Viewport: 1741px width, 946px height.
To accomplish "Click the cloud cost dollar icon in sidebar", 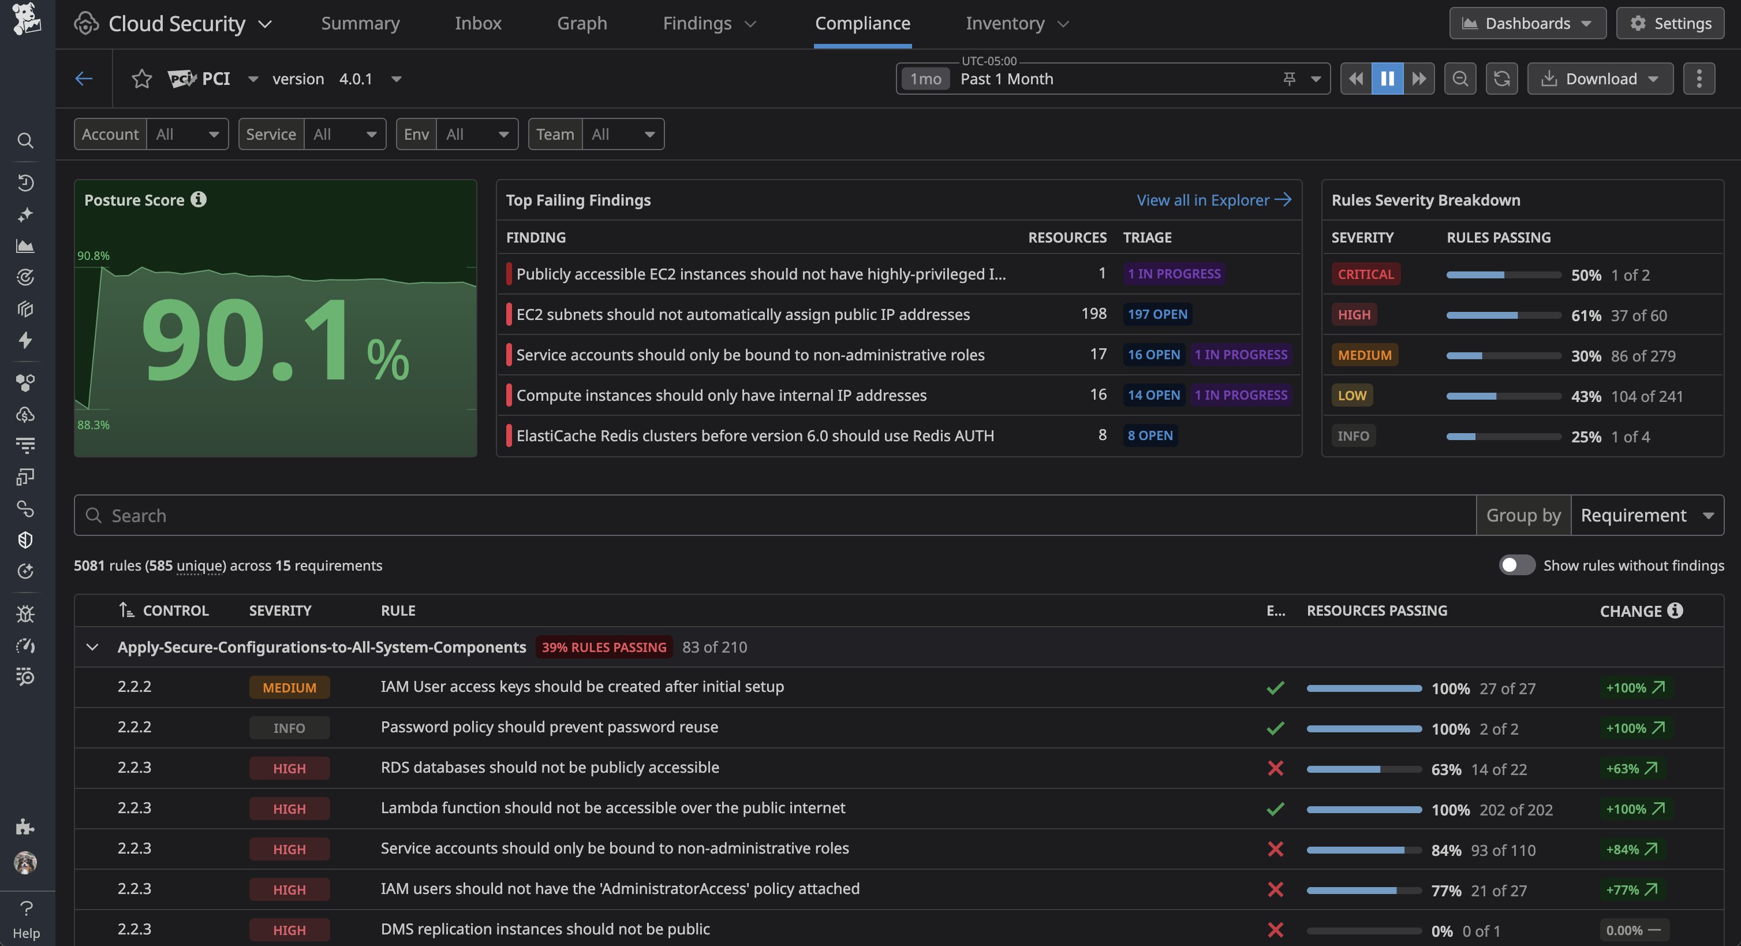I will coord(25,415).
